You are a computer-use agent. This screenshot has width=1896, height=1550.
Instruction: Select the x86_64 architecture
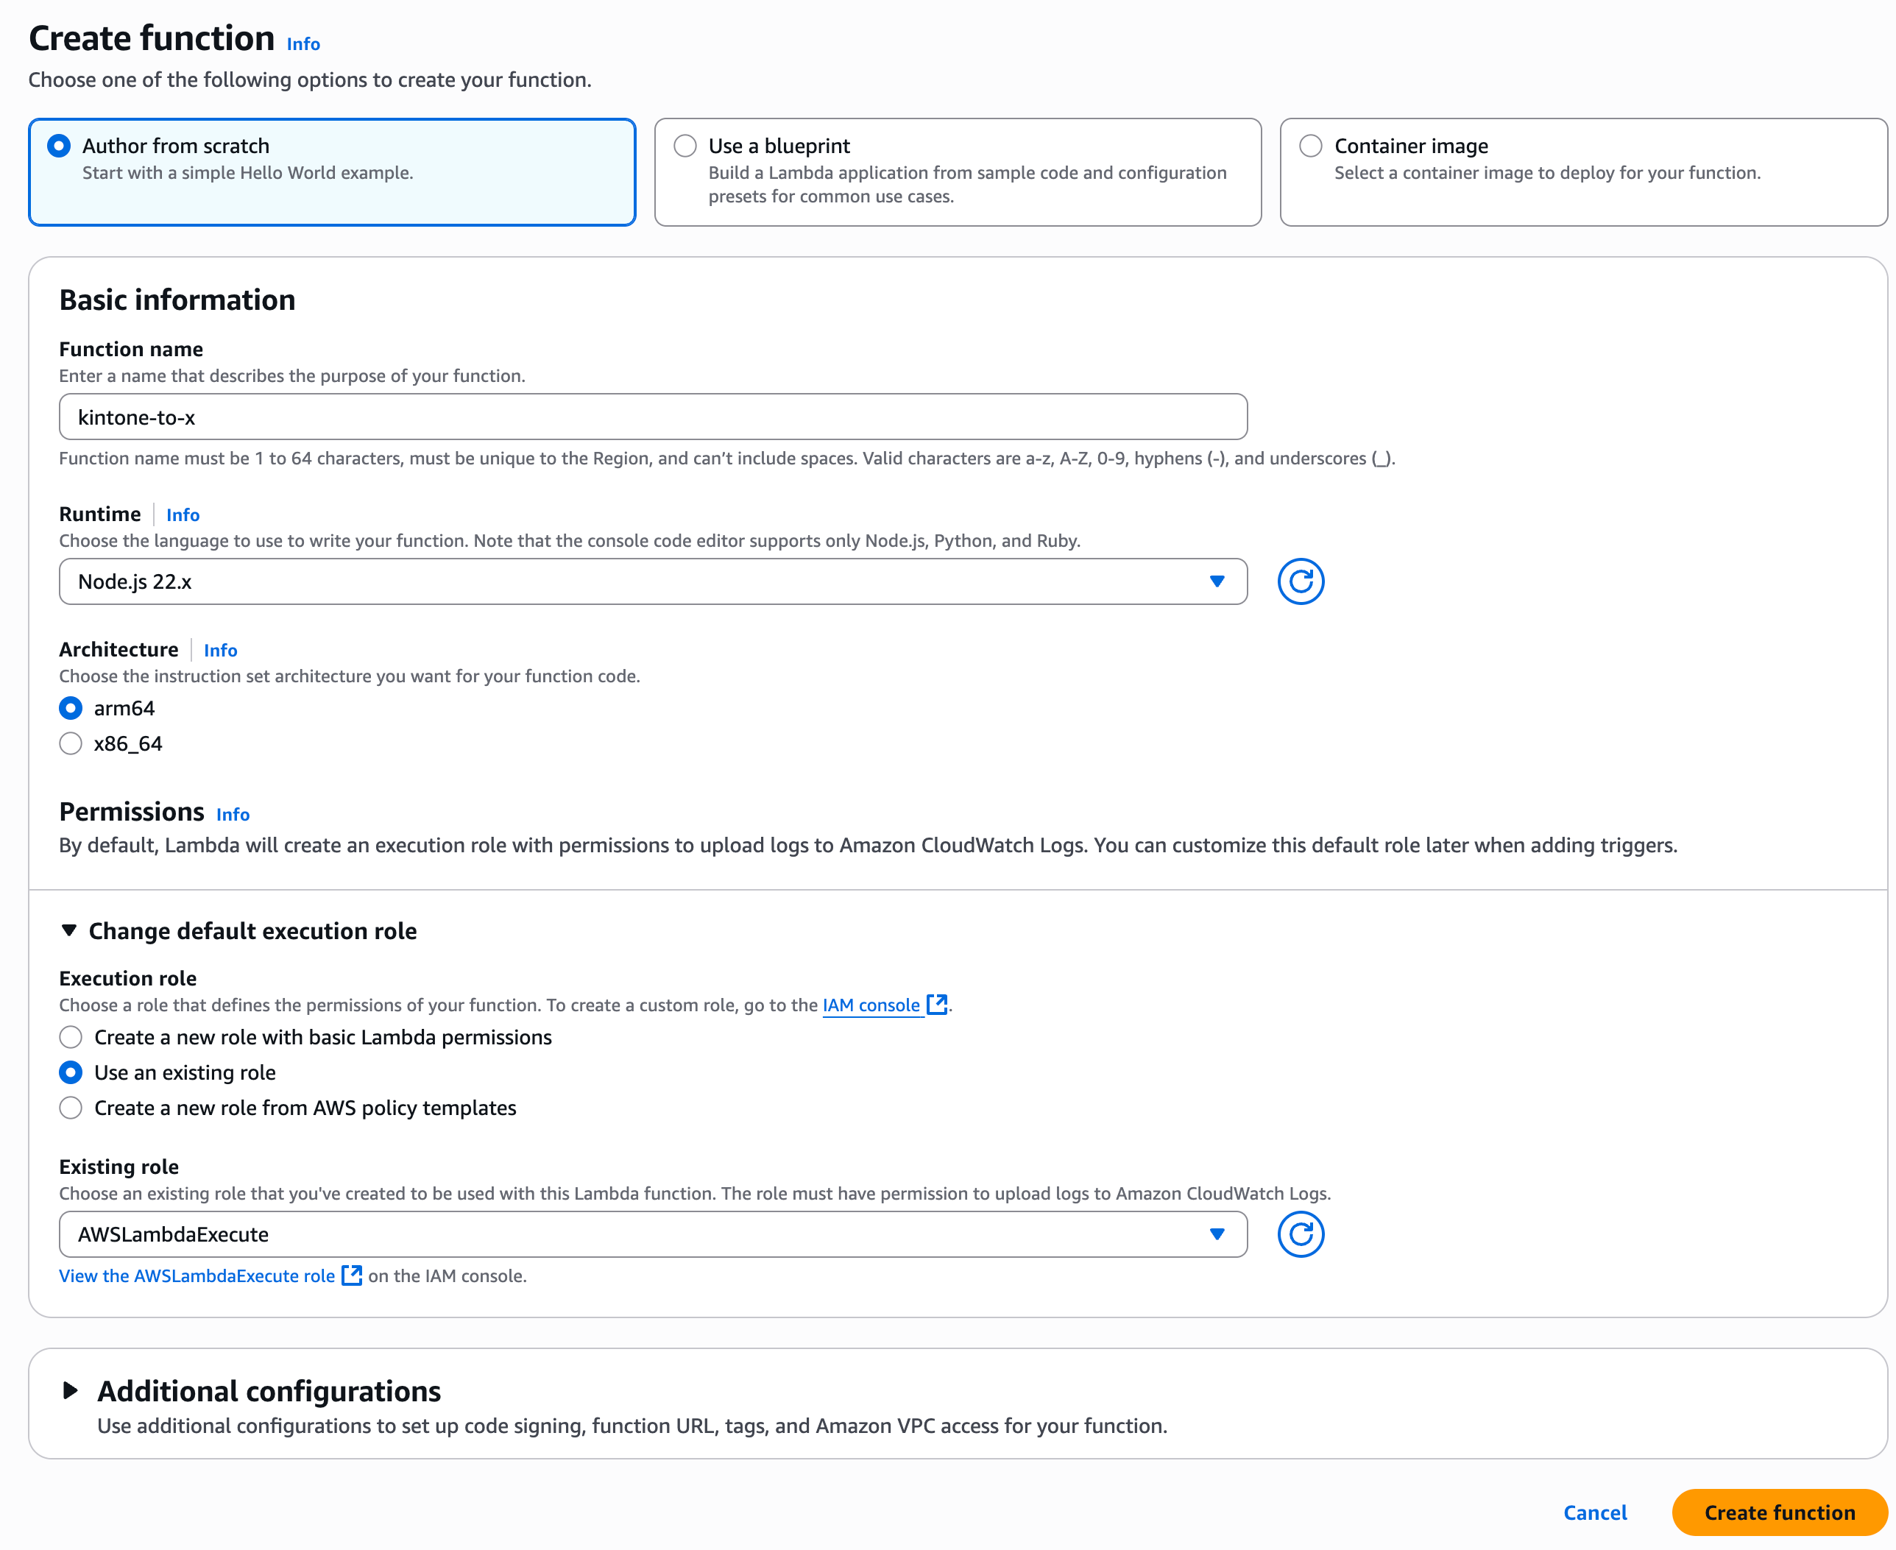[71, 743]
